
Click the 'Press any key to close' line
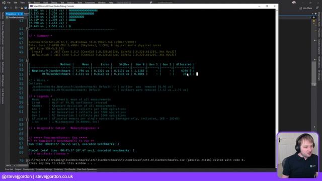click(x=62, y=163)
